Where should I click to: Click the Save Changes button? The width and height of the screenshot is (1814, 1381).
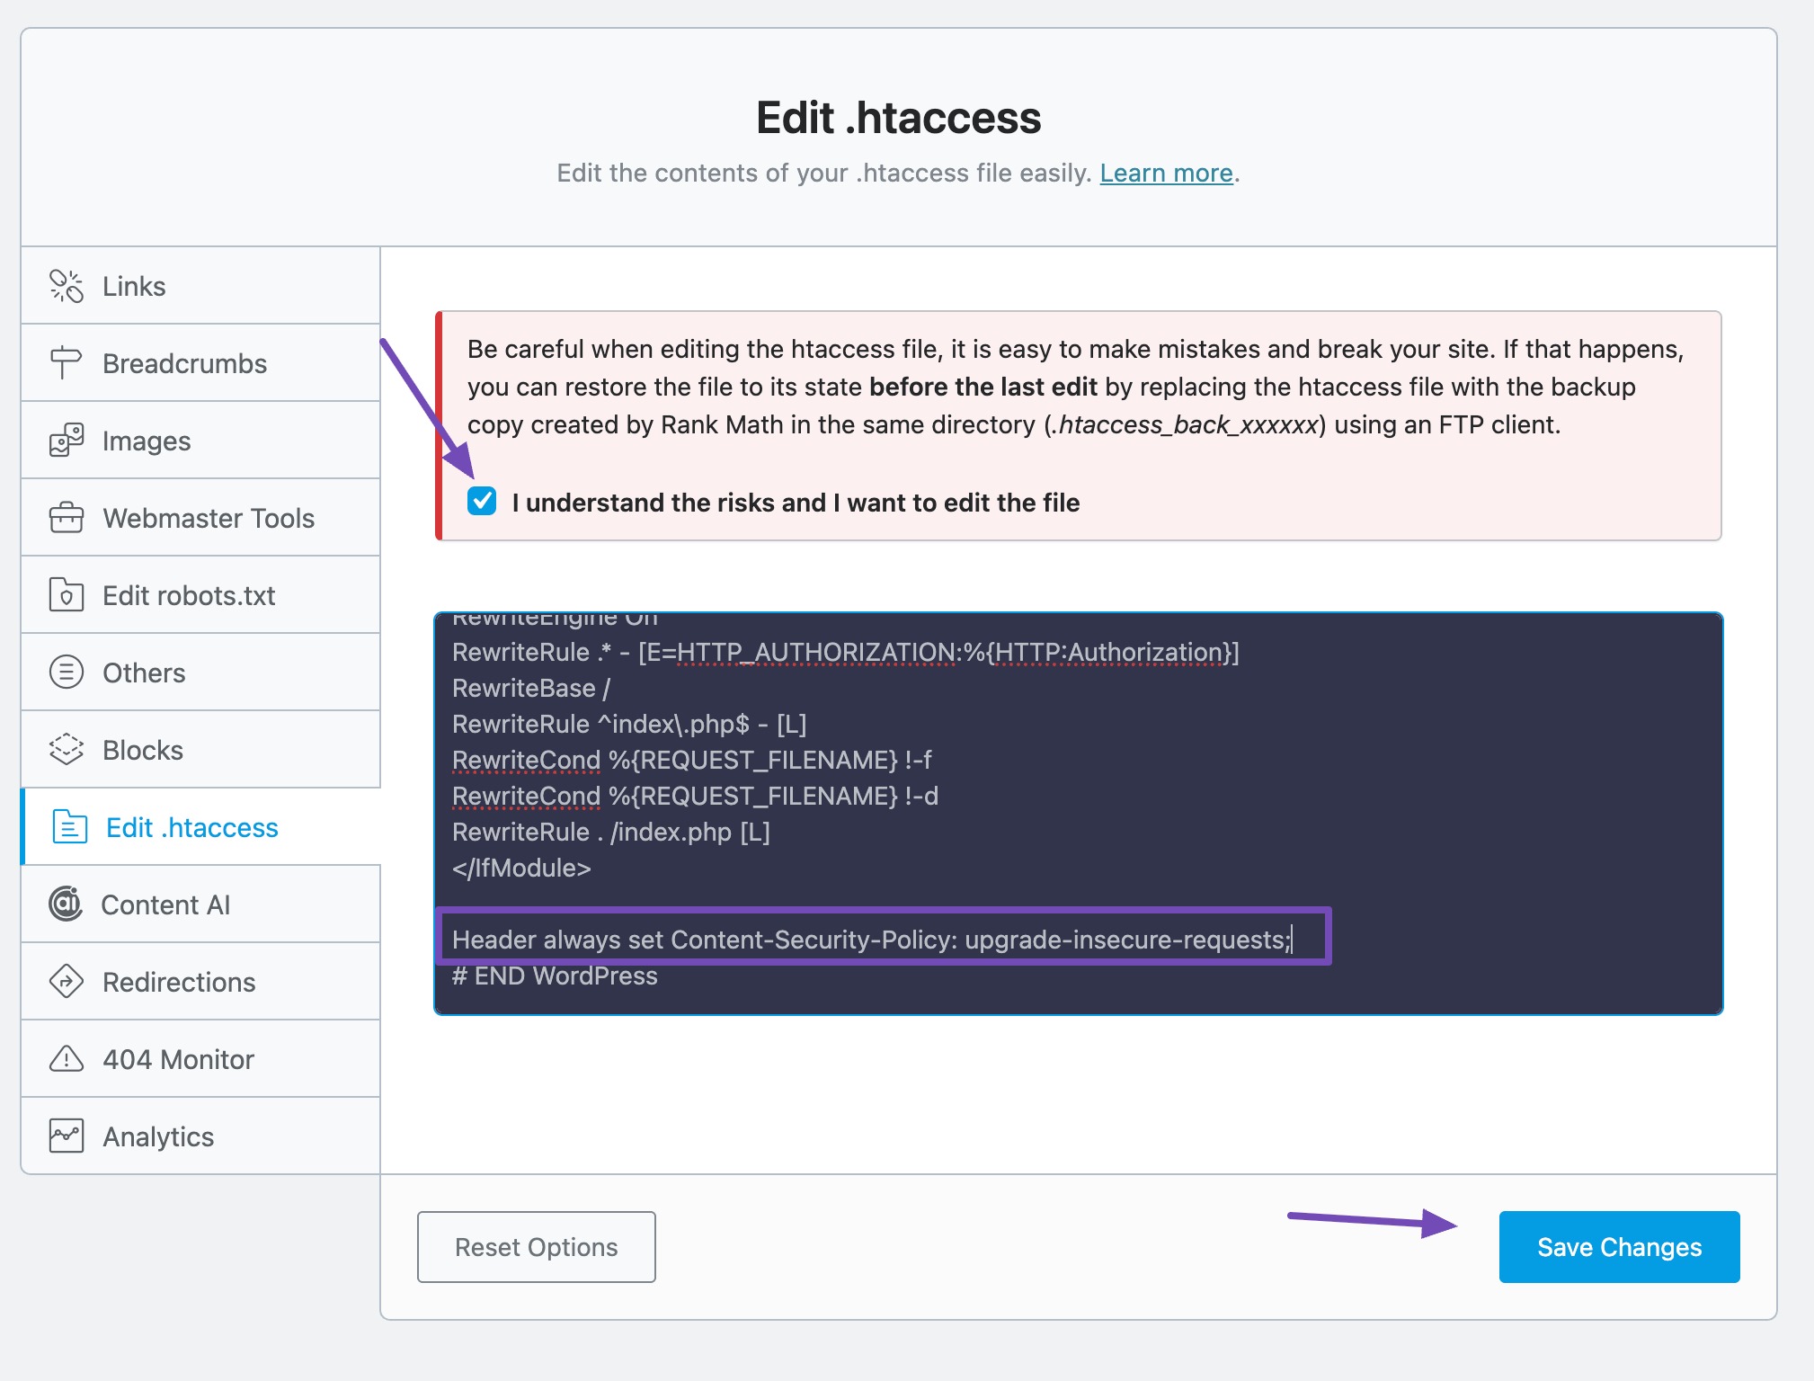[1619, 1246]
